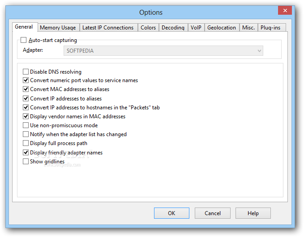Toggle Display vendor names in MAC addresses
304x237 pixels.
coord(26,116)
